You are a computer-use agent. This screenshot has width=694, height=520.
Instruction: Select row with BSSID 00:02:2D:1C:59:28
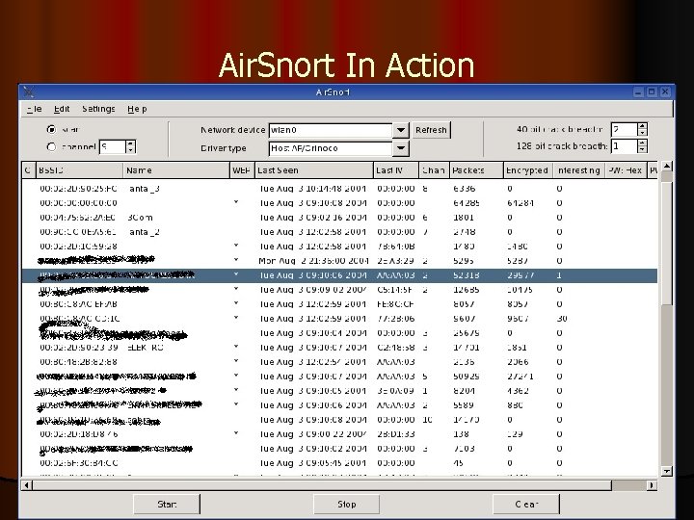tap(339, 247)
